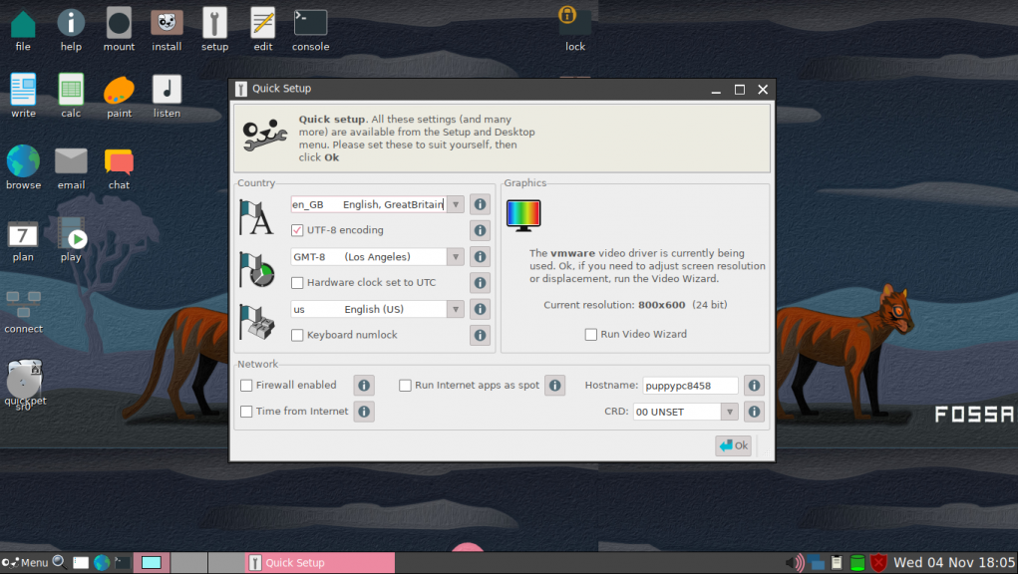Launch the write desktop icon
The width and height of the screenshot is (1018, 574).
click(23, 96)
